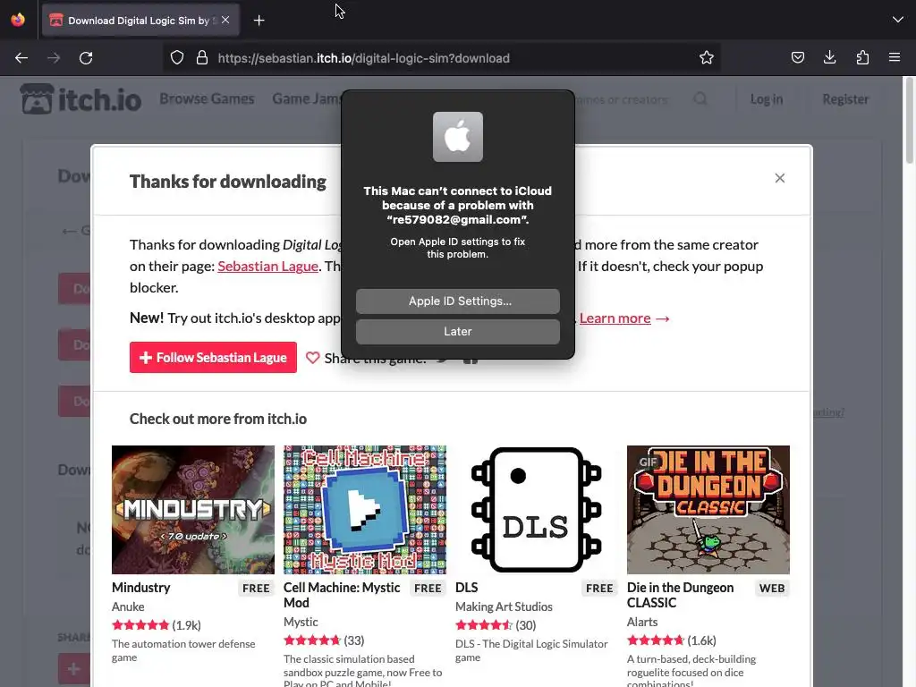Click the Check out more from itch.io heading
This screenshot has height=687, width=916.
(218, 419)
